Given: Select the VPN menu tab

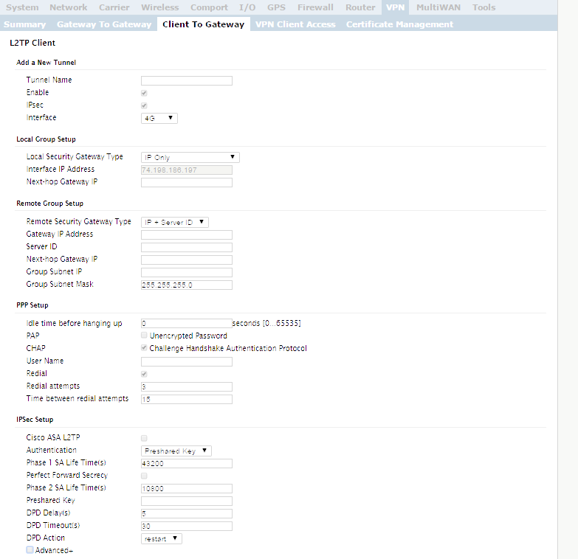Looking at the screenshot, I should [x=395, y=7].
